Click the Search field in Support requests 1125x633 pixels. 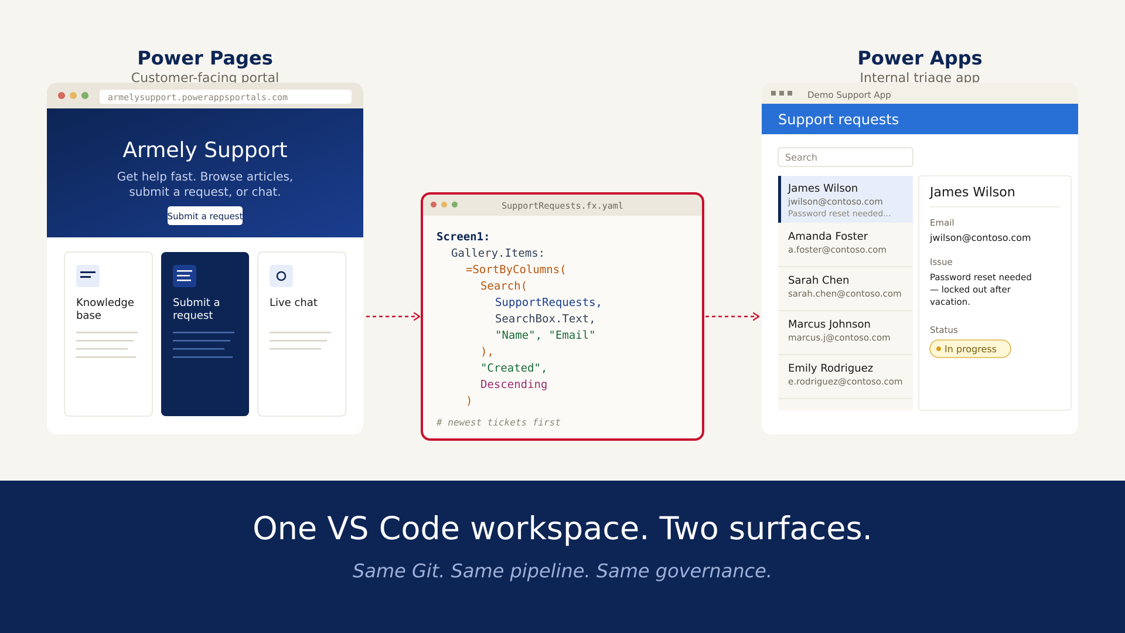click(x=845, y=157)
